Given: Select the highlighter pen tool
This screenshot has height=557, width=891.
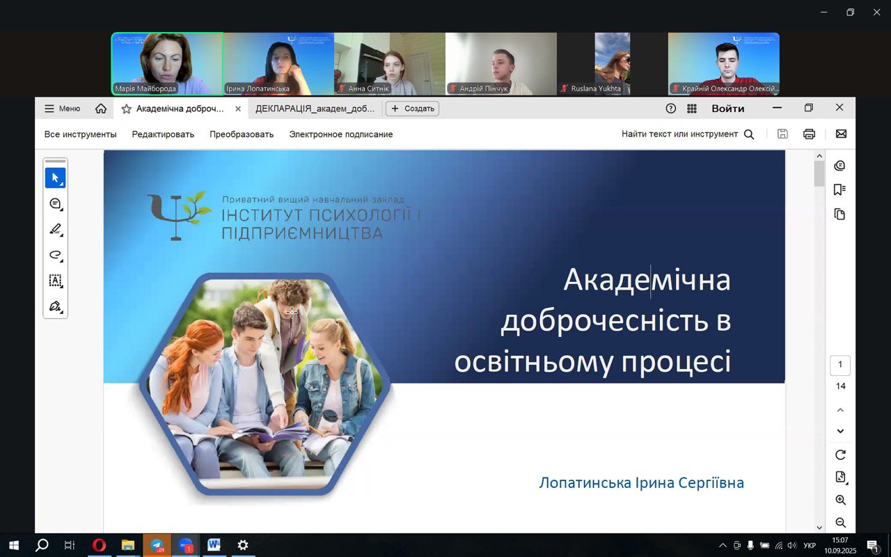Looking at the screenshot, I should [55, 230].
